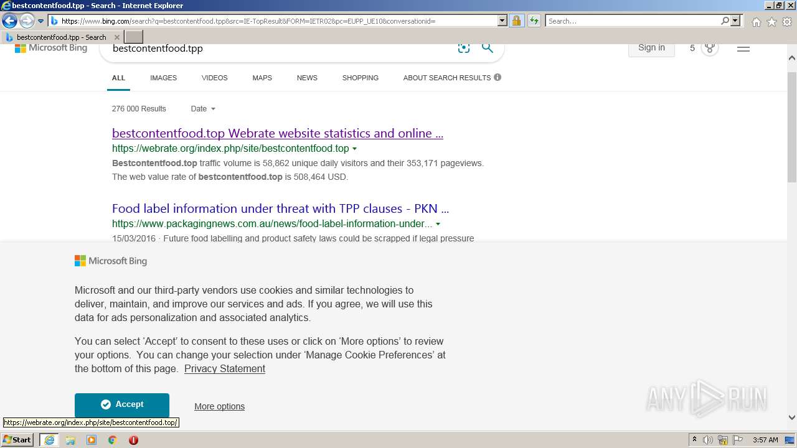797x448 pixels.
Task: Open the File Explorer taskbar icon
Action: pyautogui.click(x=70, y=440)
